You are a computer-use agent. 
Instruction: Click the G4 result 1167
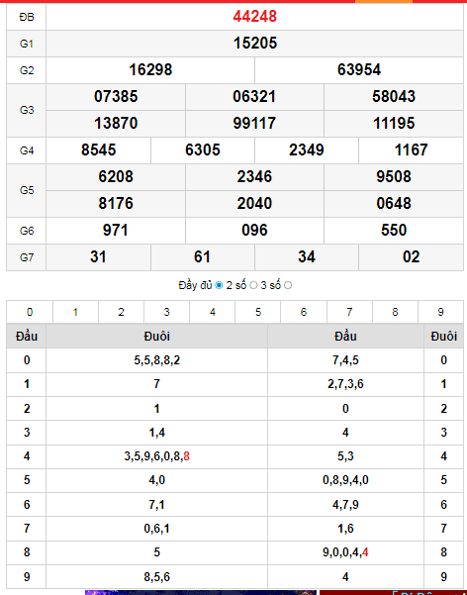click(x=412, y=149)
